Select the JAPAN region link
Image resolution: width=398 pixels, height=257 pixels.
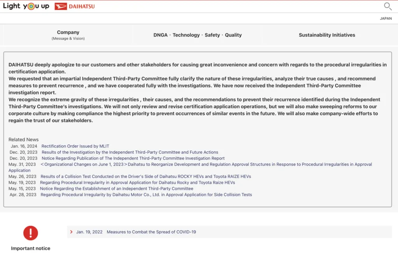pos(386,19)
